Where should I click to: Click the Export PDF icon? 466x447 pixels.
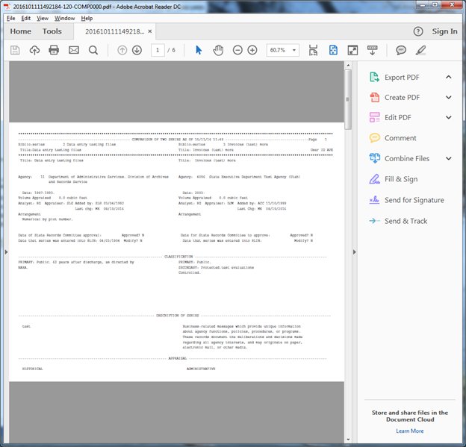[374, 77]
